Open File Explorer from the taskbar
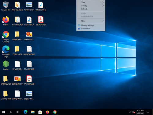 (33, 112)
